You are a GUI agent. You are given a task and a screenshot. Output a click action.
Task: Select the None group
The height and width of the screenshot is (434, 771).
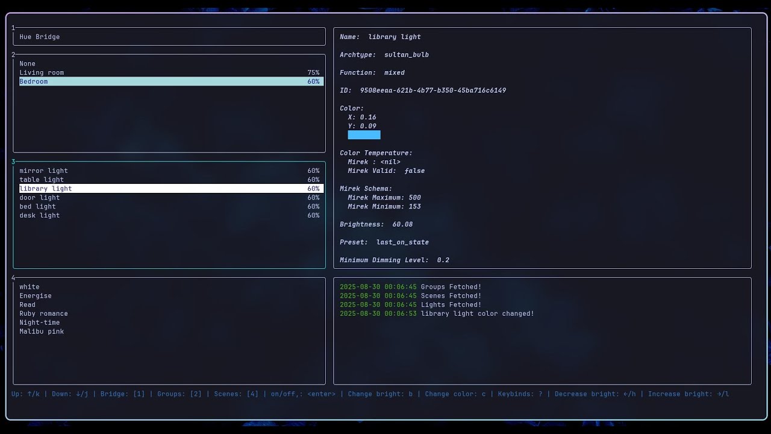(171, 64)
